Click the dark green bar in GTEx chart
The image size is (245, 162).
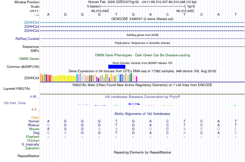[131, 77]
